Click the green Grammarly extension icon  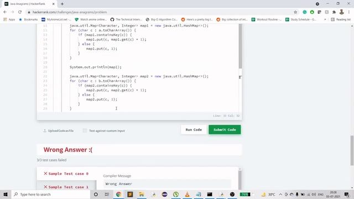tap(305, 12)
